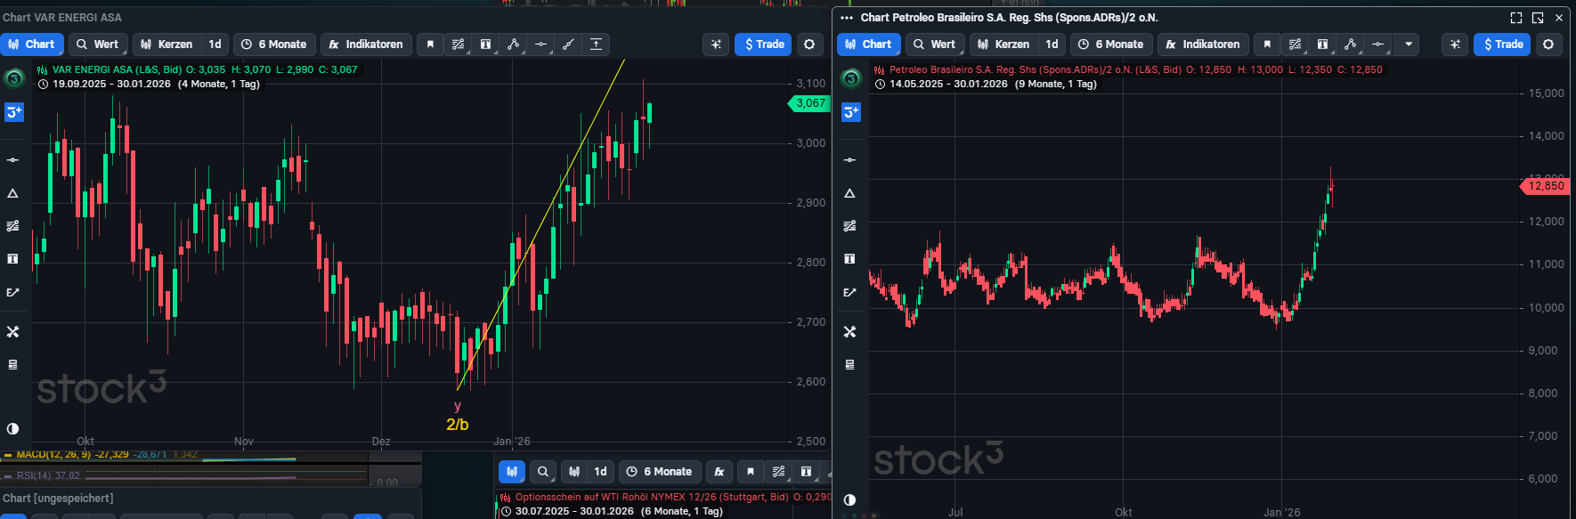Toggle contrast theme icon in Petroleo left sidebar

tap(849, 499)
